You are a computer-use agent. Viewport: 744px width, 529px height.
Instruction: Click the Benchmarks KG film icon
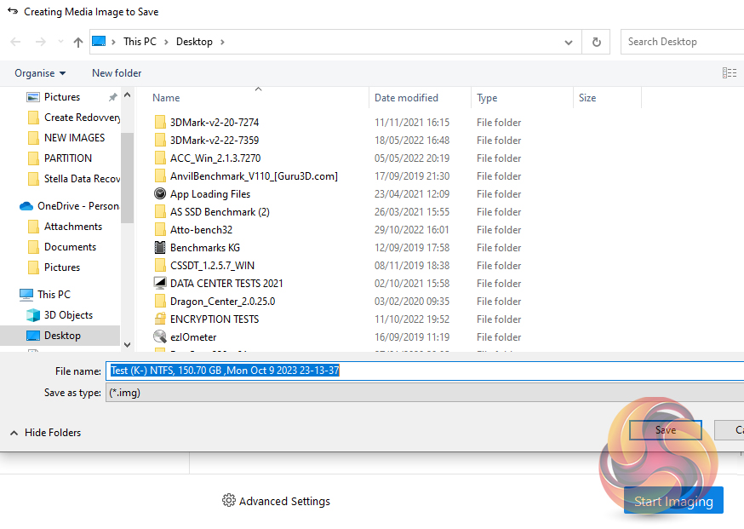point(160,247)
